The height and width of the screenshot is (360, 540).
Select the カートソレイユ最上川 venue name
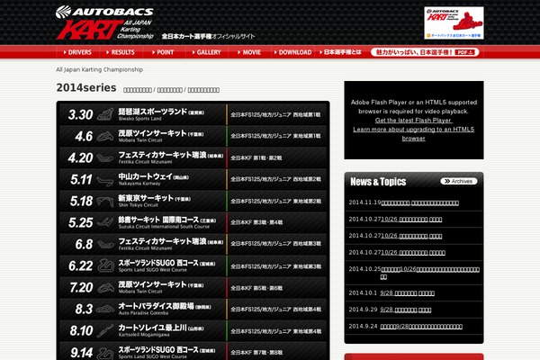click(x=153, y=328)
